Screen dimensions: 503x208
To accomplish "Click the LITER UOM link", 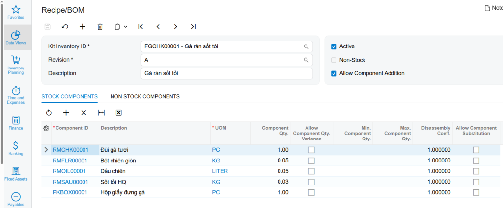I will click(x=220, y=171).
